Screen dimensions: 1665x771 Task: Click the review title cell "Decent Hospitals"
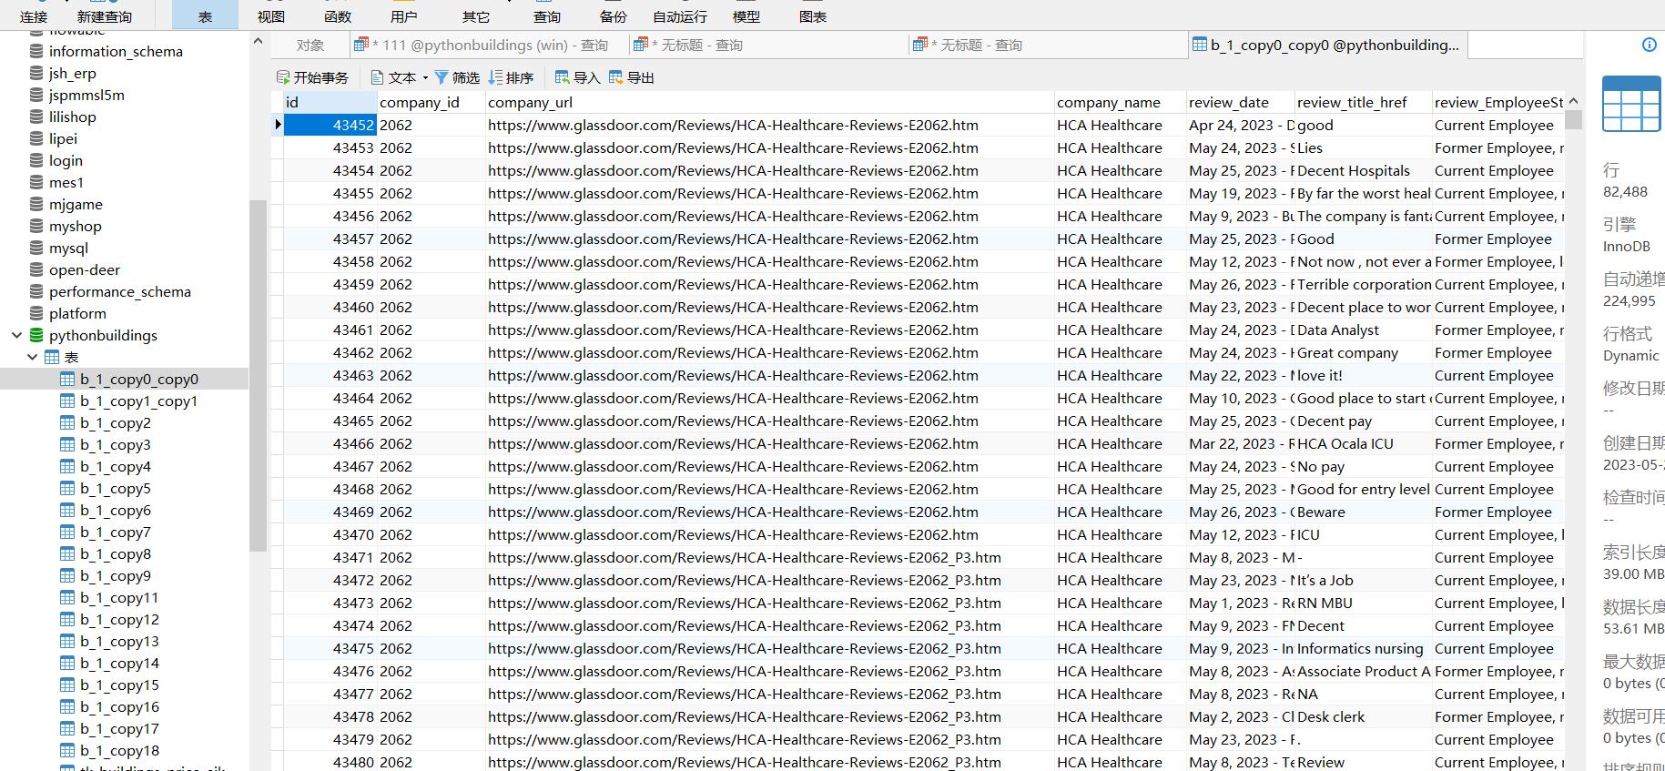(1363, 170)
